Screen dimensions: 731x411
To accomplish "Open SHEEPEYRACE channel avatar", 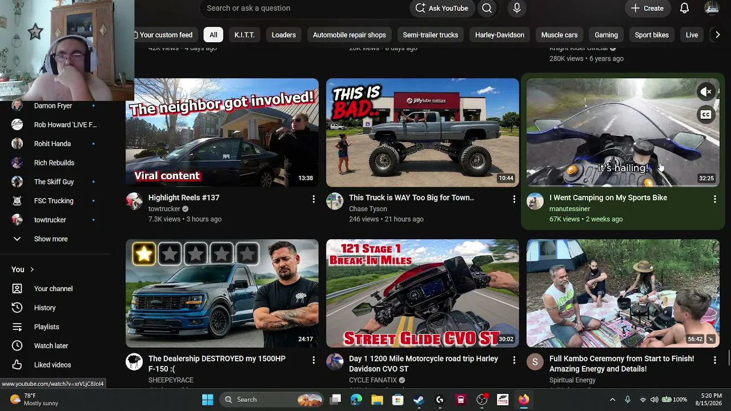I will tap(134, 362).
